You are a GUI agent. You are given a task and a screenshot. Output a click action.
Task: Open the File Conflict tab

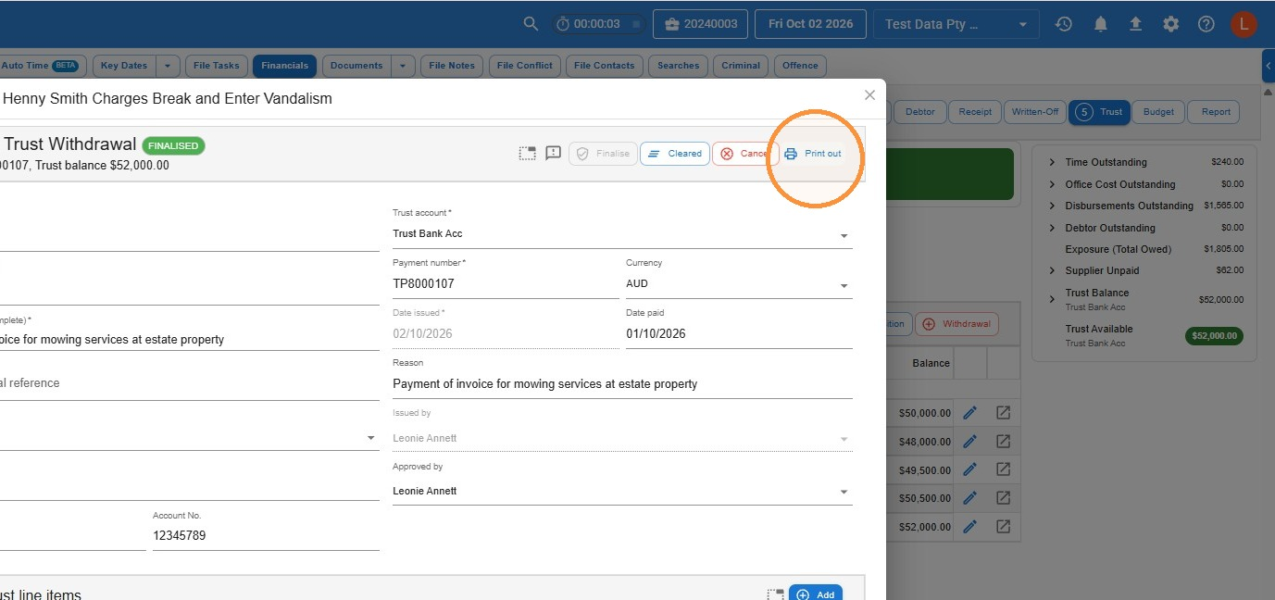click(524, 66)
